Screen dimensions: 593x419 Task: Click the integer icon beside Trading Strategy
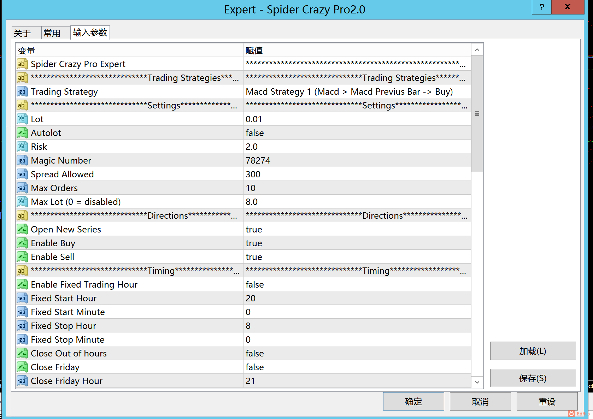[22, 92]
